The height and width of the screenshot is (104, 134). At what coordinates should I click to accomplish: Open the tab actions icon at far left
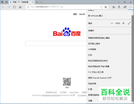(x=2, y=2)
